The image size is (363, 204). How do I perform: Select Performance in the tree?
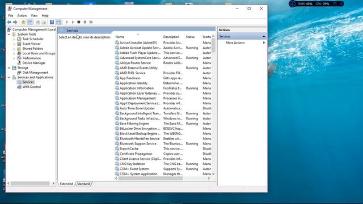[32, 58]
